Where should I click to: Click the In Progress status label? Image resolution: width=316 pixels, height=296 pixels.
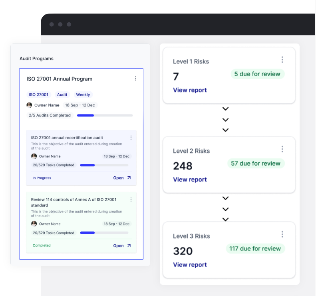42,178
